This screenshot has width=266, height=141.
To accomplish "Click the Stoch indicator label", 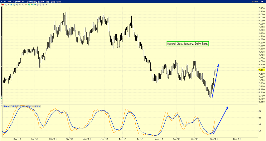I will (6, 106).
